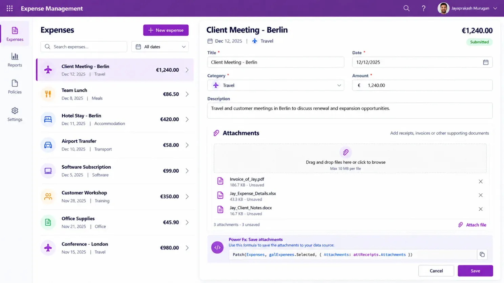Click the Title input field
Image resolution: width=504 pixels, height=283 pixels.
tap(276, 62)
